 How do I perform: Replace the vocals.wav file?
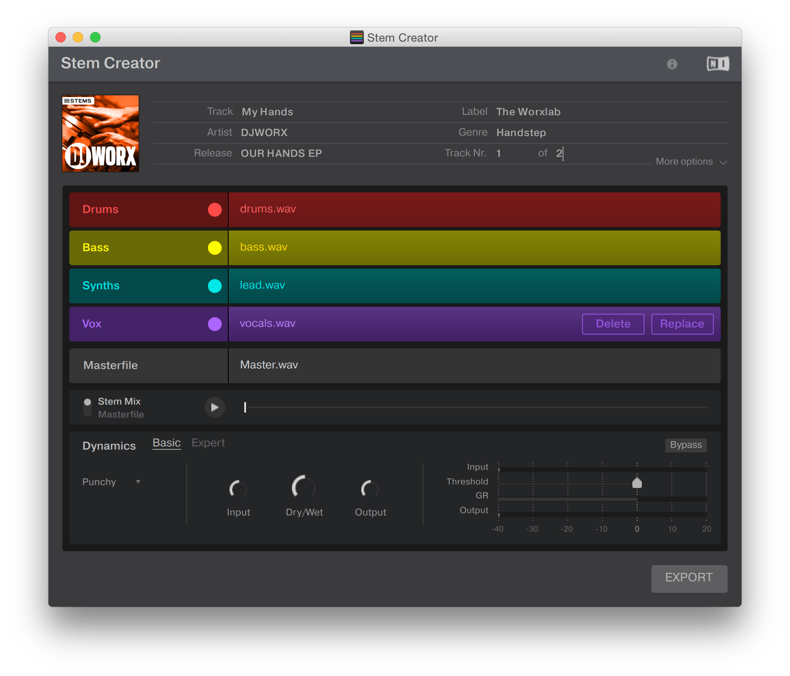(x=682, y=324)
